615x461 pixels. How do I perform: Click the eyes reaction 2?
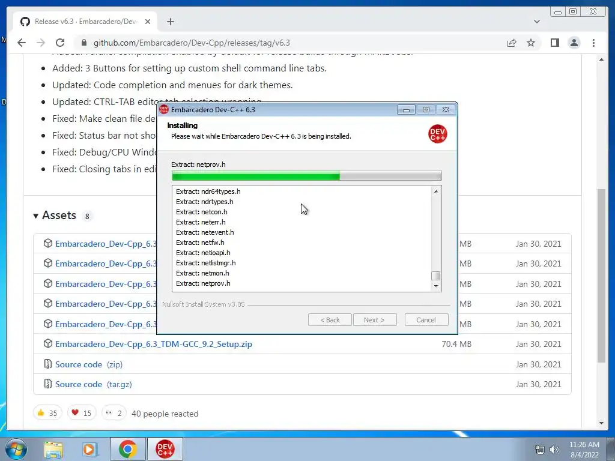114,413
